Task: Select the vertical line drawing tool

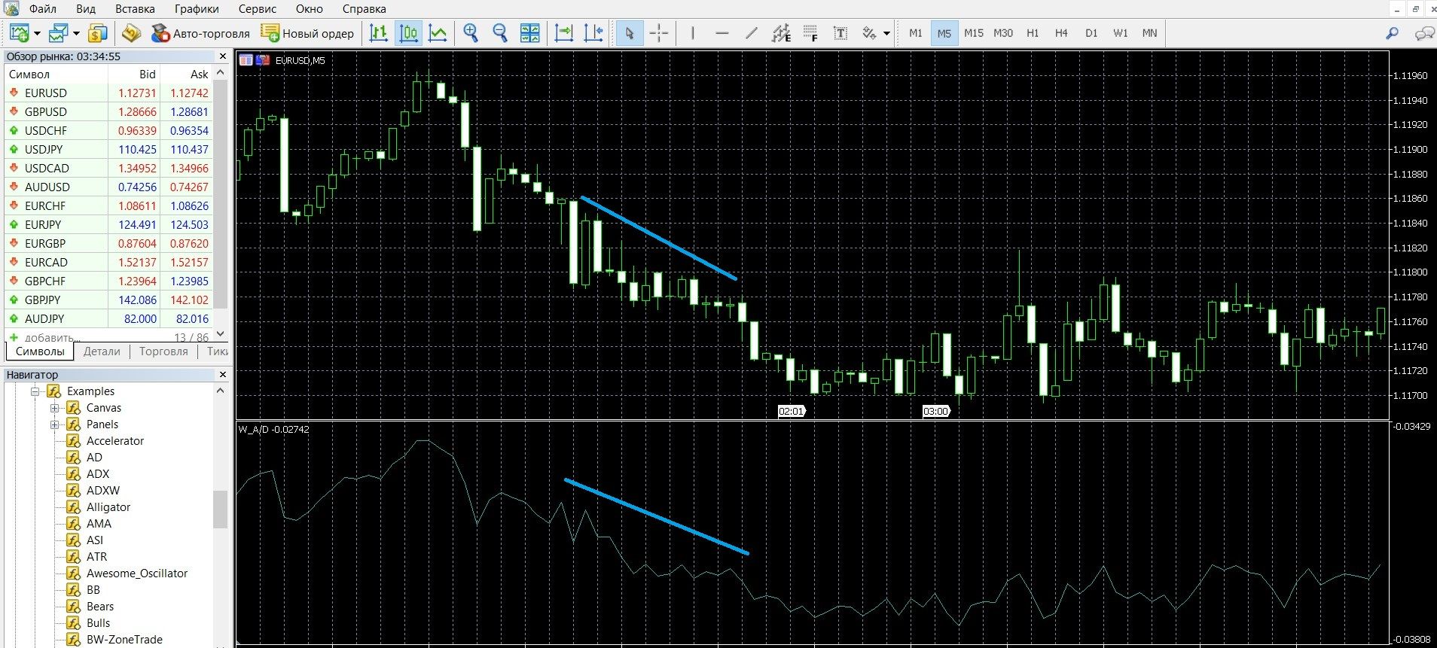Action: click(x=693, y=33)
